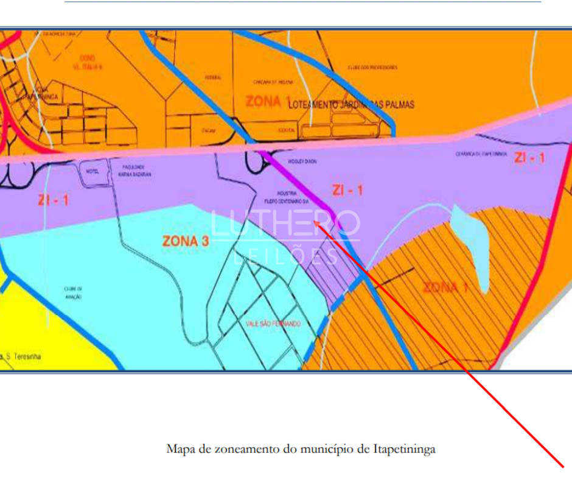
Task: Click the leftmost ZI - 1 label
Action: coord(53,200)
